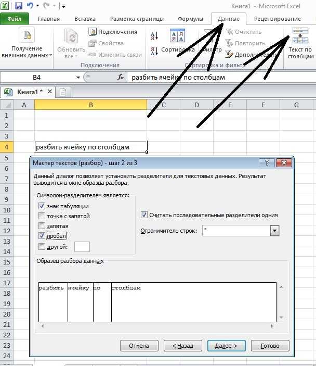Screen dimensions: 316x366
Task: Sort ascending with А-Я icon
Action: click(154, 36)
